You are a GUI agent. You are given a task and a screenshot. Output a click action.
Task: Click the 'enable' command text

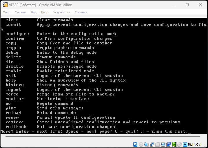coord(13,71)
